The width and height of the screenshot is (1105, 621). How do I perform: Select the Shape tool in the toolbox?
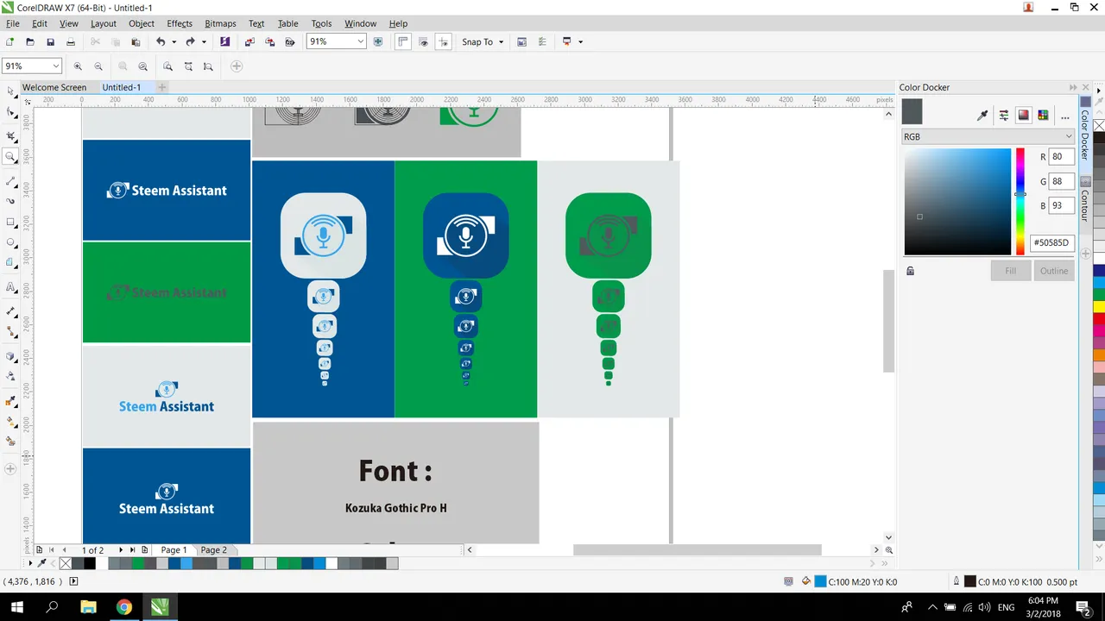[x=10, y=112]
